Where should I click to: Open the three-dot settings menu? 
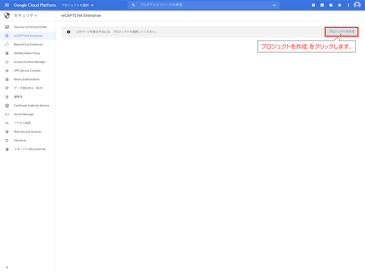(x=348, y=5)
